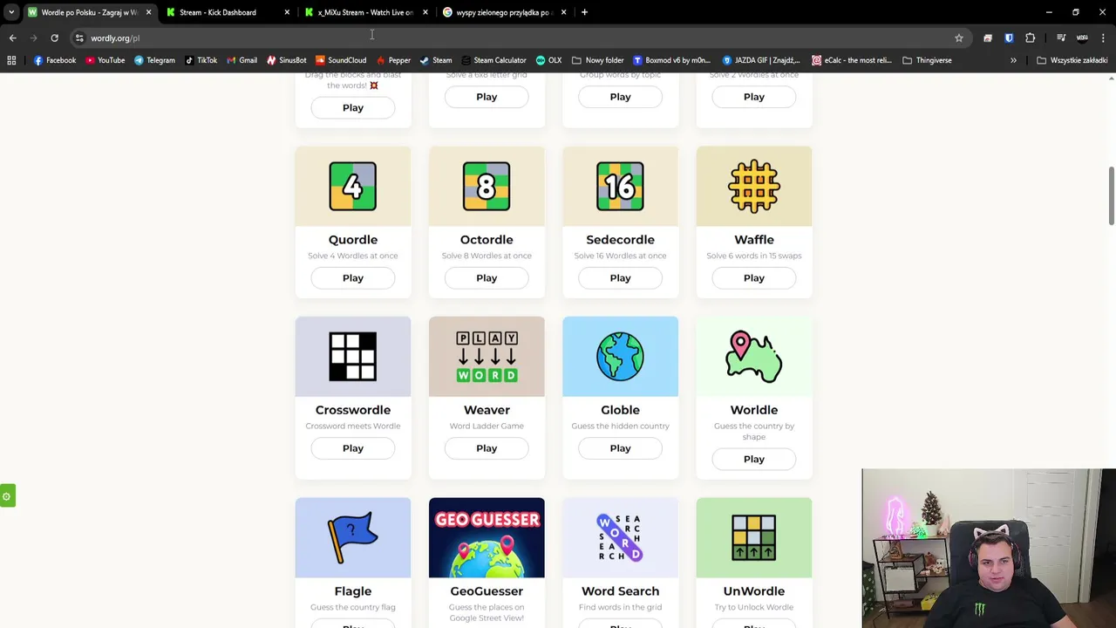The height and width of the screenshot is (628, 1116).
Task: Play Waffle
Action: [754, 277]
